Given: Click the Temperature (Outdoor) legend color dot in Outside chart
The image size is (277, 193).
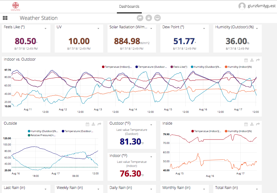Looking at the screenshot, I should point(63,131).
